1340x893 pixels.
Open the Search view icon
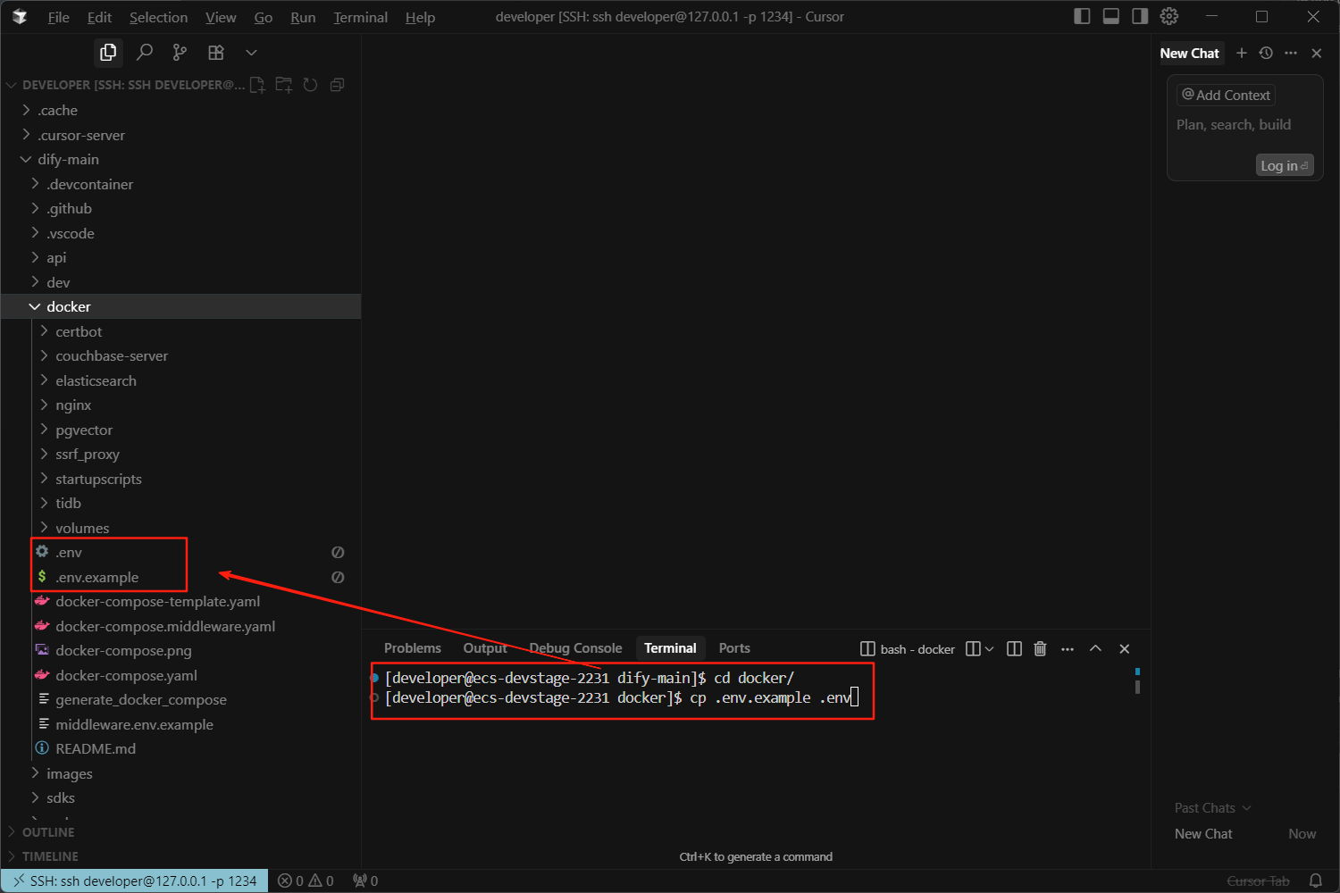click(145, 53)
